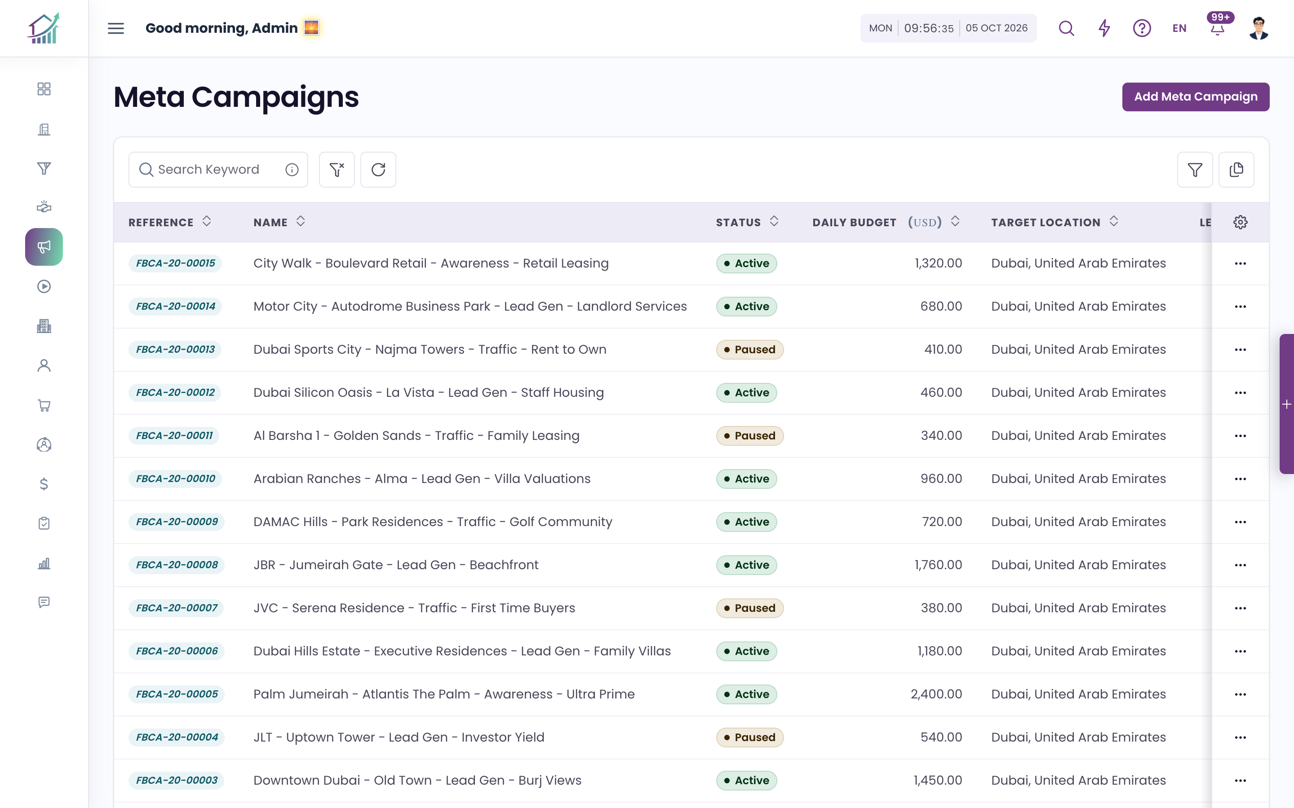Select the megaphone campaigns sidebar icon
This screenshot has height=808, width=1294.
tap(44, 247)
